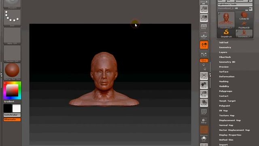Expand the Masking section
259x146 pixels.
224,82
